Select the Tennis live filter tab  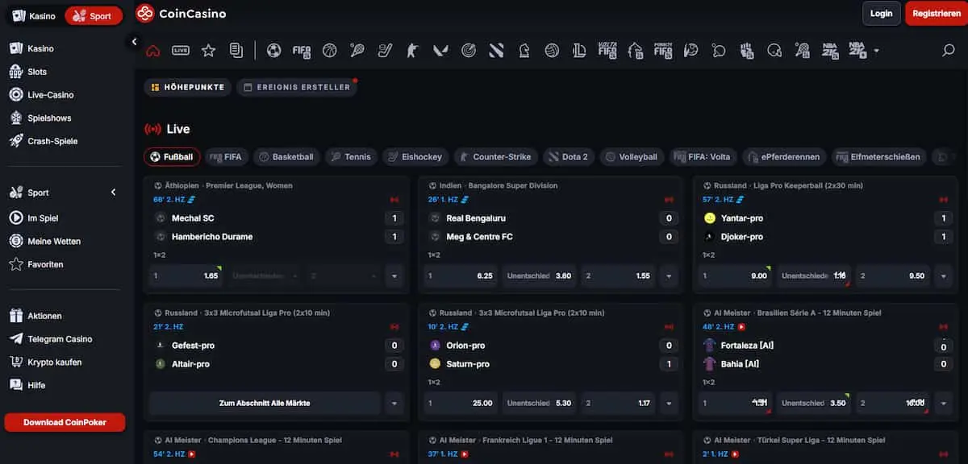(x=350, y=157)
